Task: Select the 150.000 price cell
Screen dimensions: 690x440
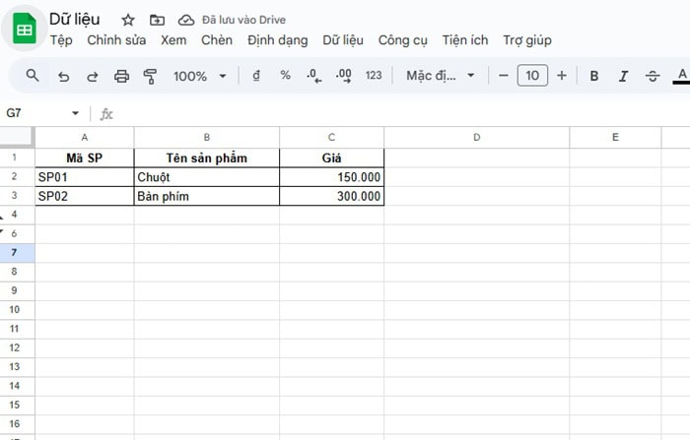Action: pyautogui.click(x=331, y=177)
